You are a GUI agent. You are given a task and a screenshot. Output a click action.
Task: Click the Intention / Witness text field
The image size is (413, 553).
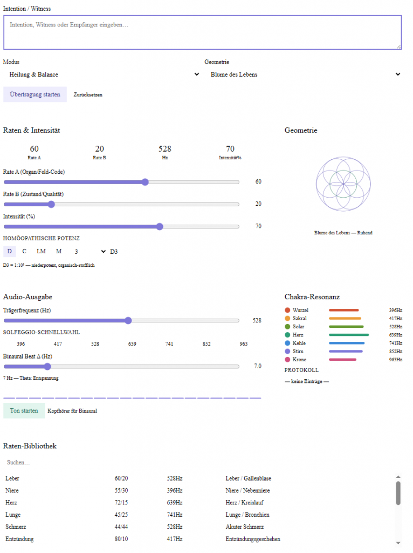coord(202,33)
